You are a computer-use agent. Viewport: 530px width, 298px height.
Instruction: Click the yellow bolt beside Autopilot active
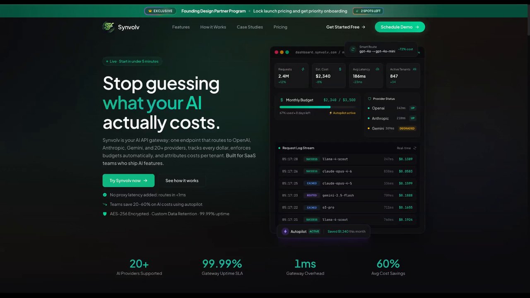[x=330, y=113]
